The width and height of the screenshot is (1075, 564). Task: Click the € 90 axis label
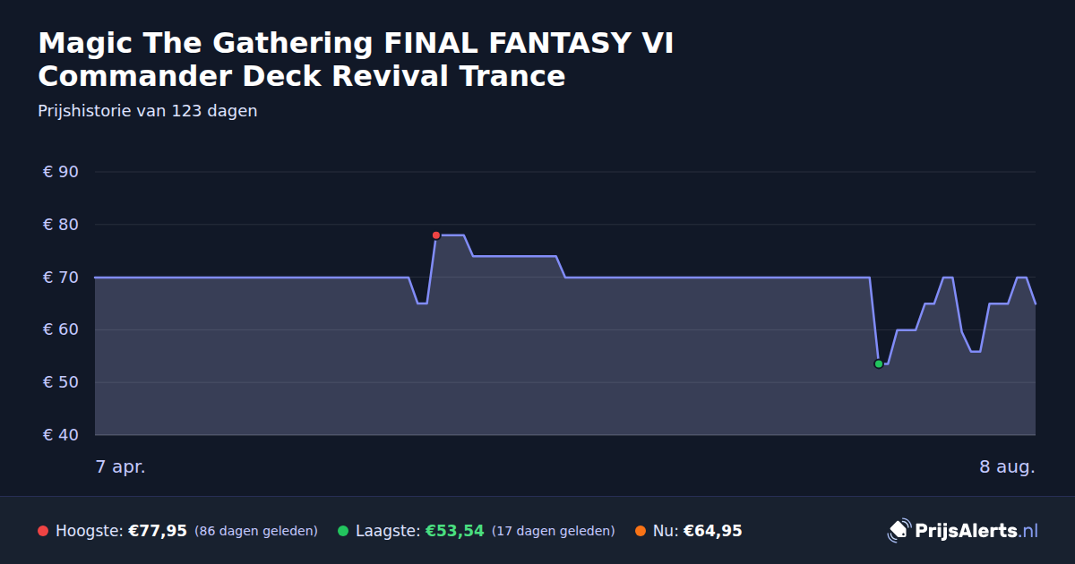(x=61, y=172)
